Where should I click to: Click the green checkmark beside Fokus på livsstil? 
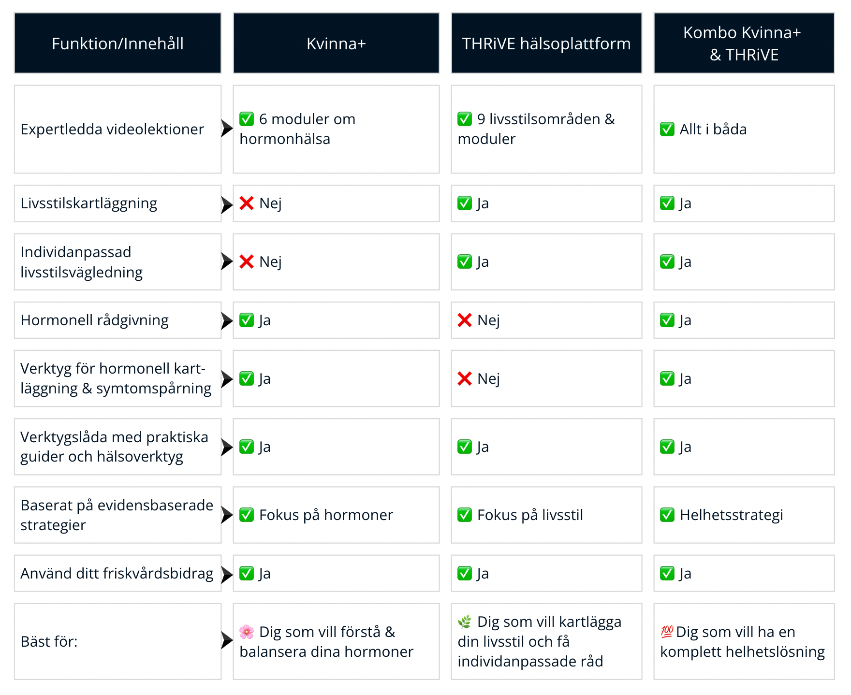pyautogui.click(x=465, y=515)
